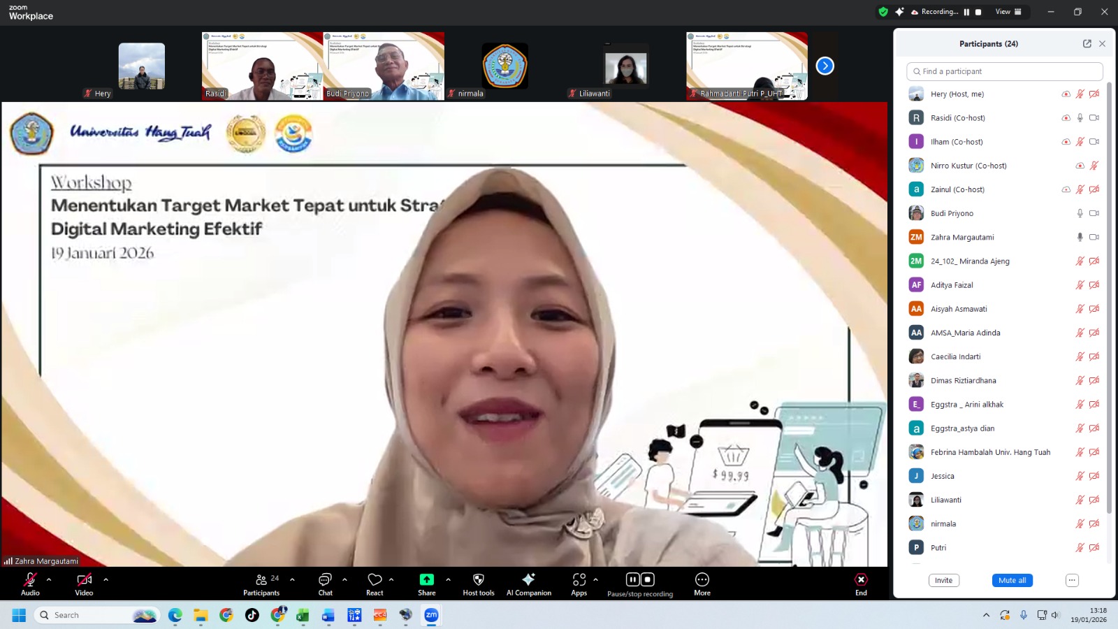Expand the Video options arrow
1118x629 pixels.
click(x=106, y=579)
